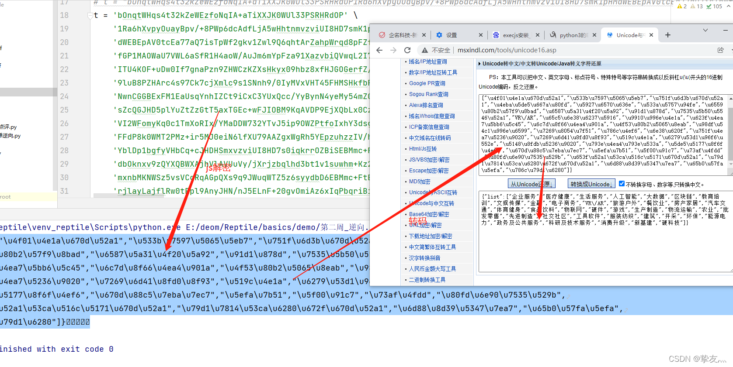Reload the msxindl.com page

click(407, 50)
